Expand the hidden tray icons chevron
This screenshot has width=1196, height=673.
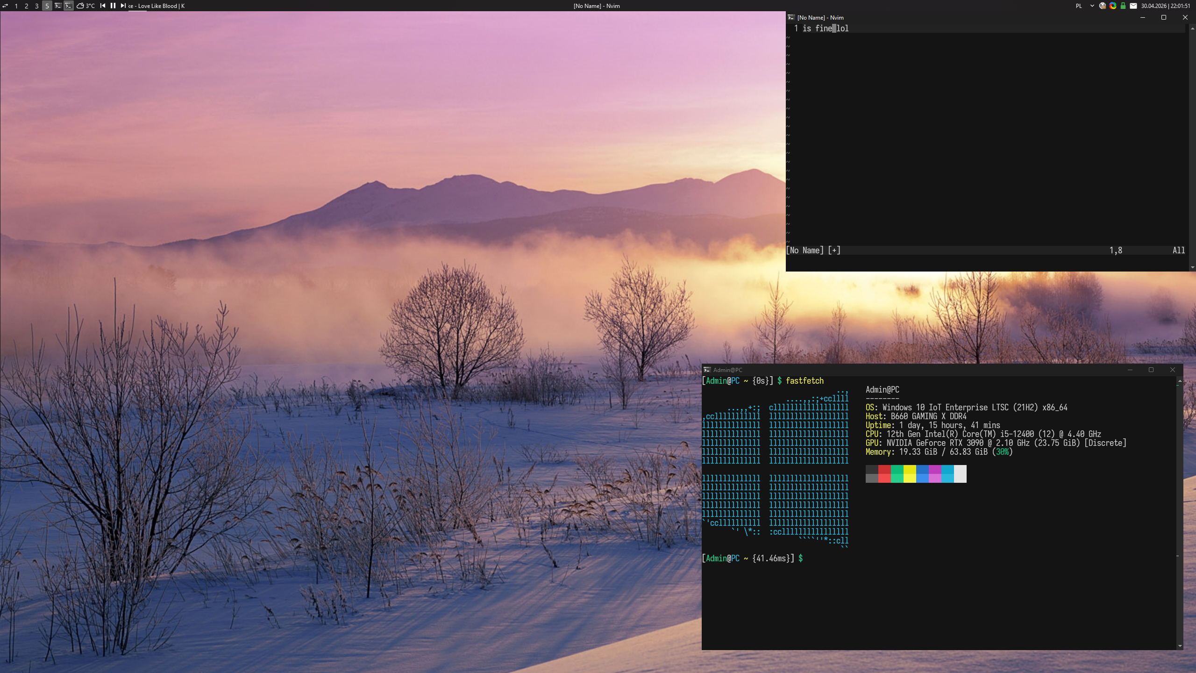1092,6
